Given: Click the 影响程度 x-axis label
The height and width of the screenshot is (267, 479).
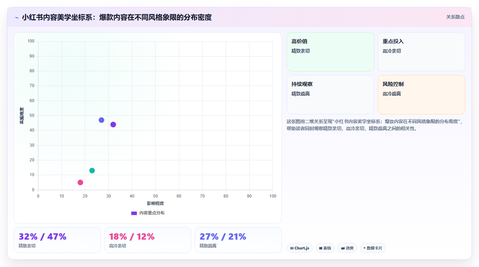Looking at the screenshot, I should [155, 203].
